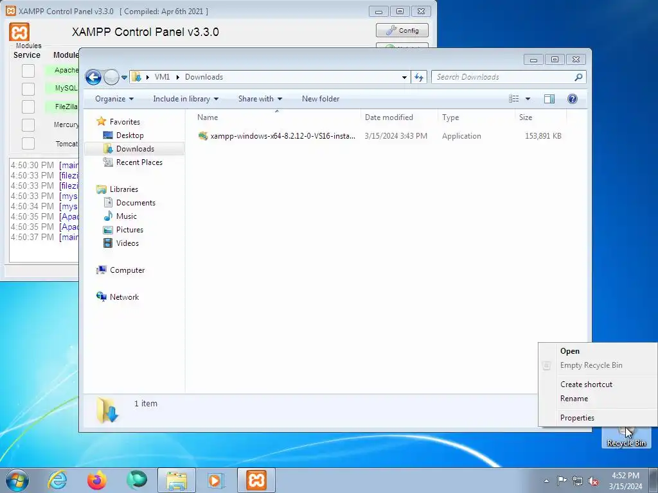658x493 pixels.
Task: Open the Include in library menu
Action: [186, 99]
